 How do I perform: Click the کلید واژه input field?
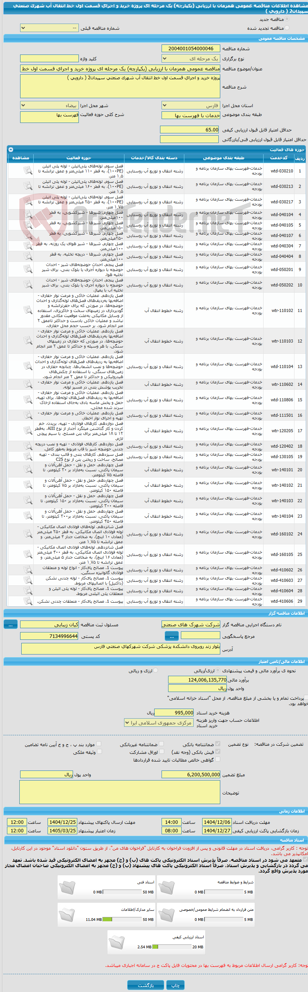[x=49, y=58]
